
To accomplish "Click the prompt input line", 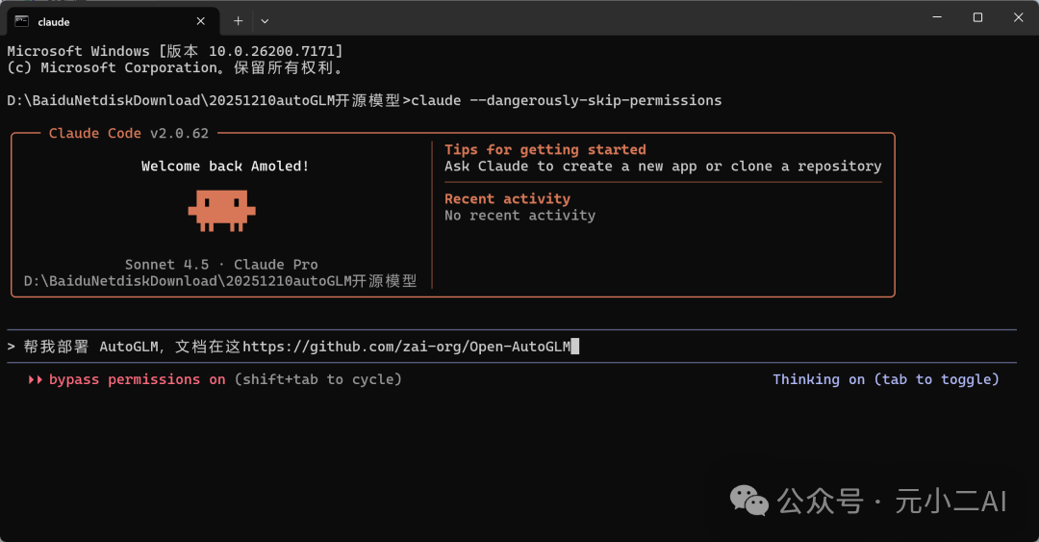I will pyautogui.click(x=512, y=347).
